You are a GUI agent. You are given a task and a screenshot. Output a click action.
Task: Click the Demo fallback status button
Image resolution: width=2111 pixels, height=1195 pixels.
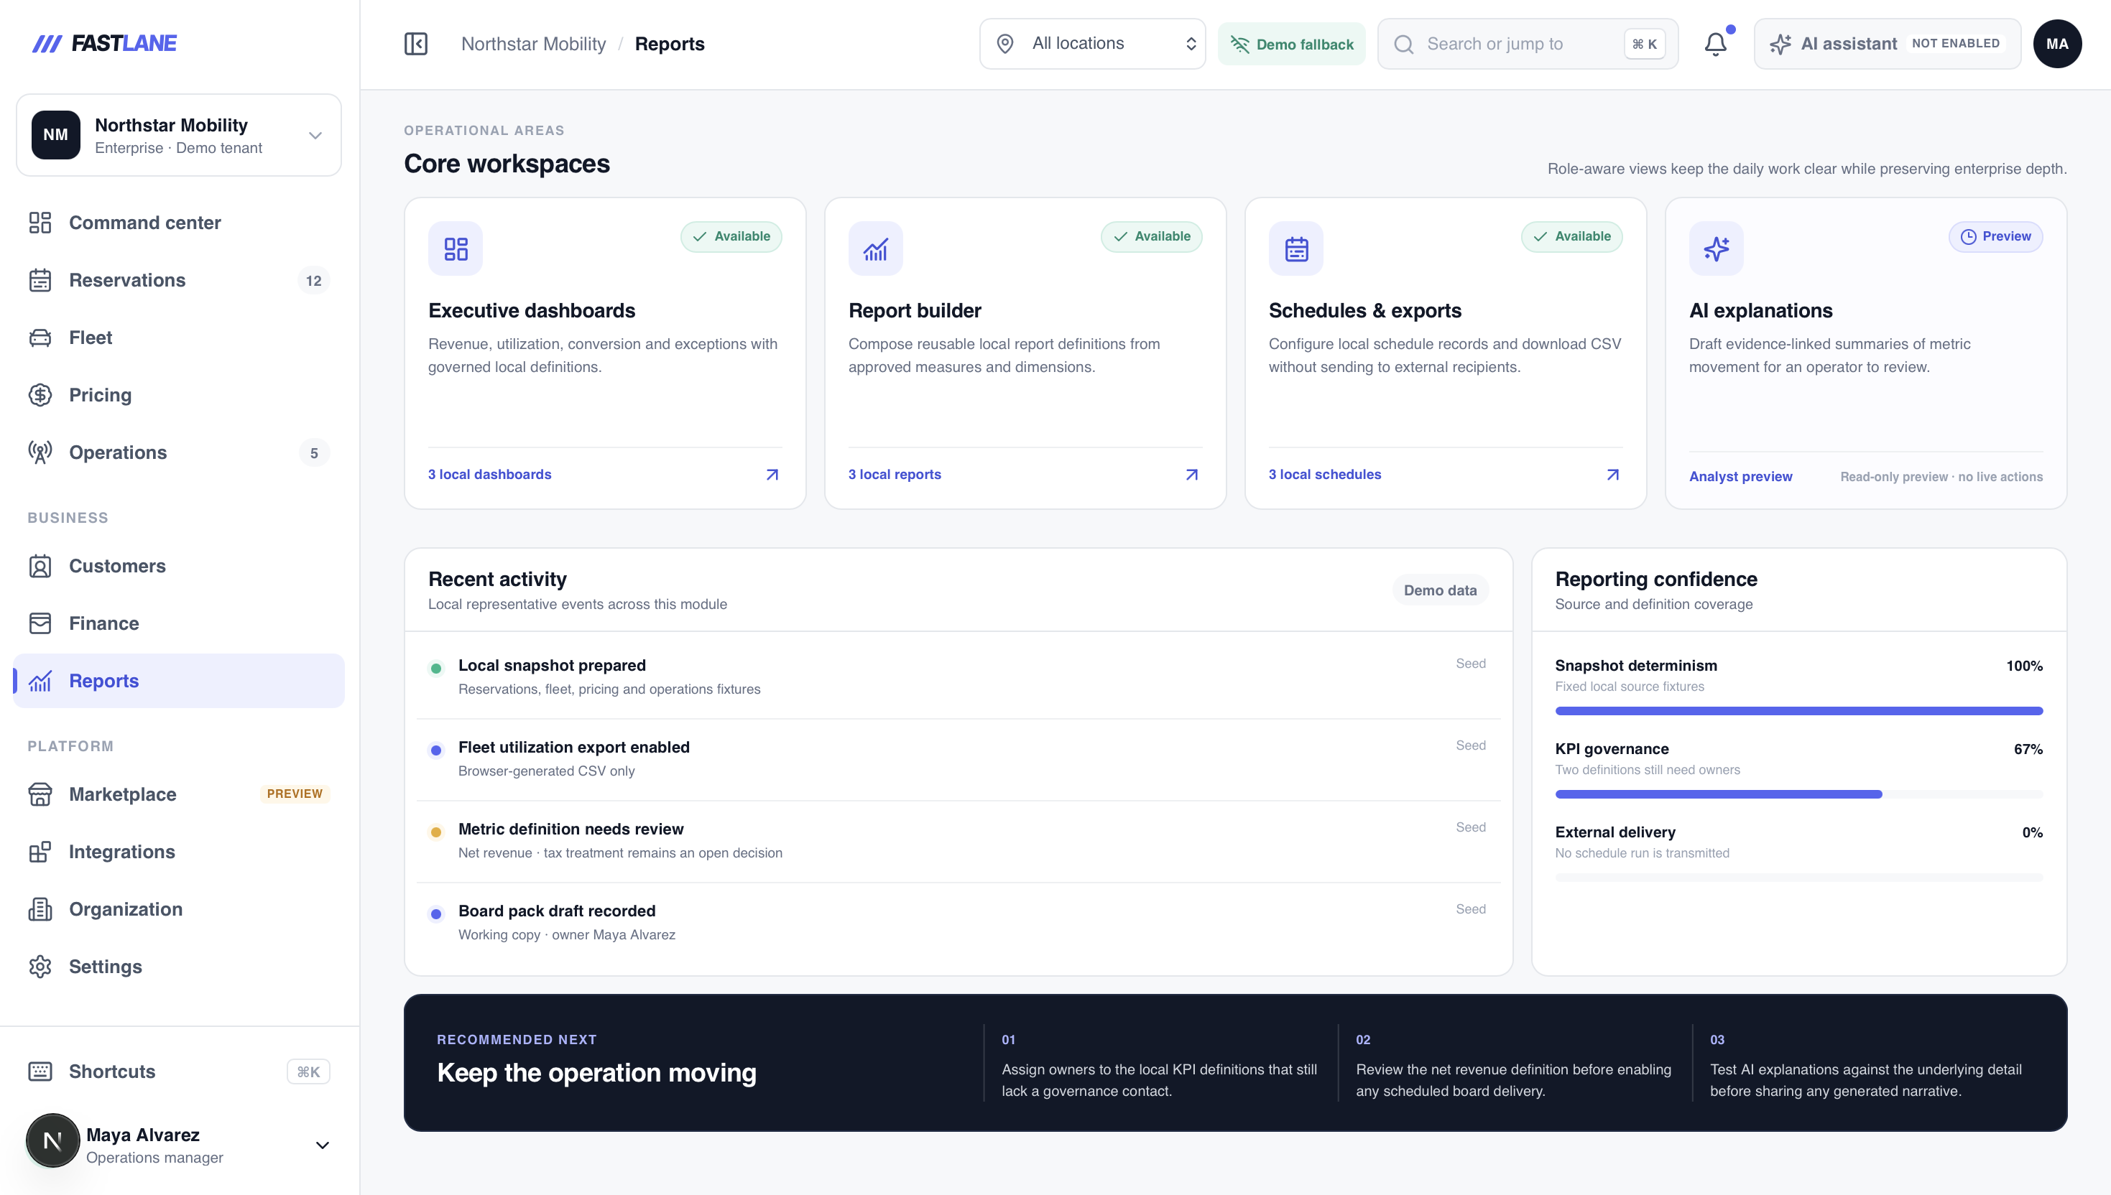(x=1292, y=44)
